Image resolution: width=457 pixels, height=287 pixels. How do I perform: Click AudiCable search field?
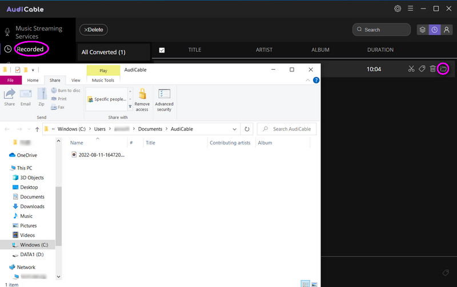click(382, 30)
